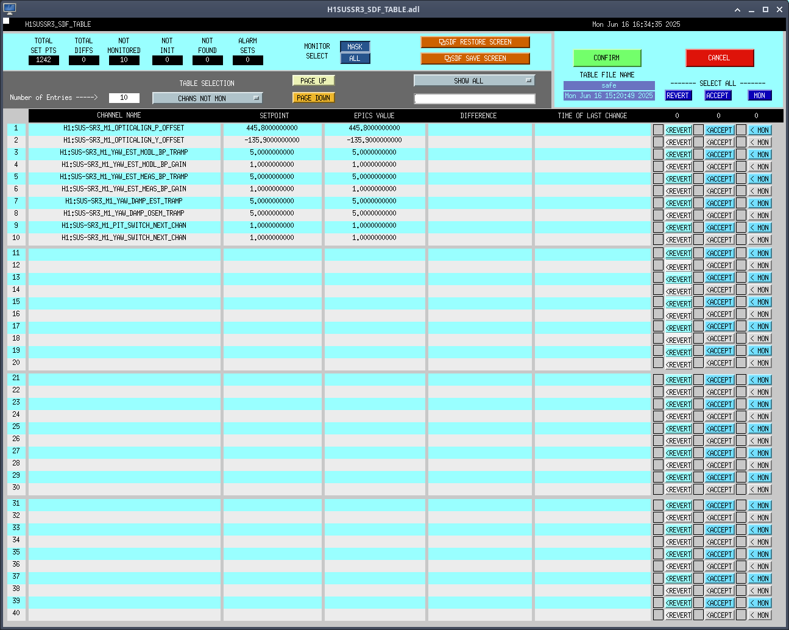Select channel H1:SUS-SR3_M1_YAW_EST_MODL_BP_TRAMP
This screenshot has height=630, width=789.
click(124, 153)
